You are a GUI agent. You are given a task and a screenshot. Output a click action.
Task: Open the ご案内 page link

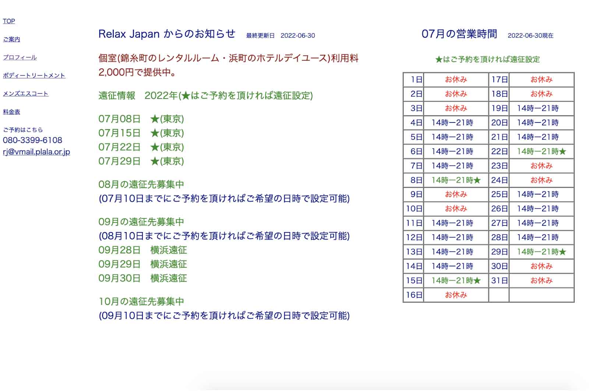[x=11, y=39]
